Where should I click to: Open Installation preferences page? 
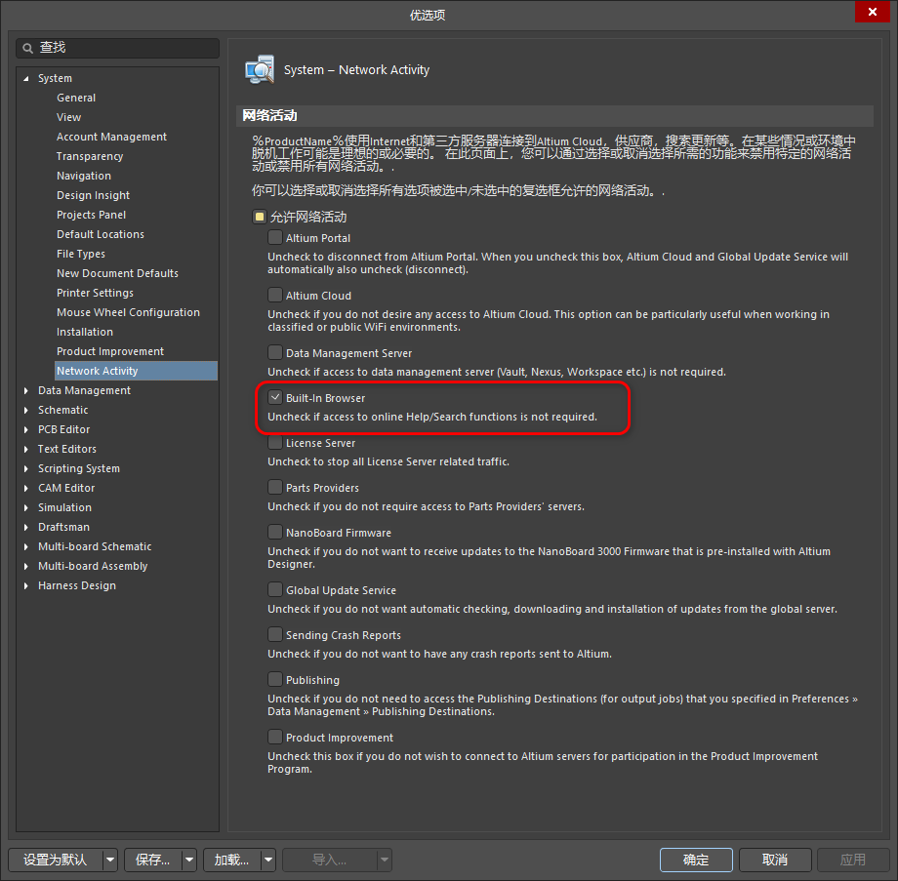point(85,332)
